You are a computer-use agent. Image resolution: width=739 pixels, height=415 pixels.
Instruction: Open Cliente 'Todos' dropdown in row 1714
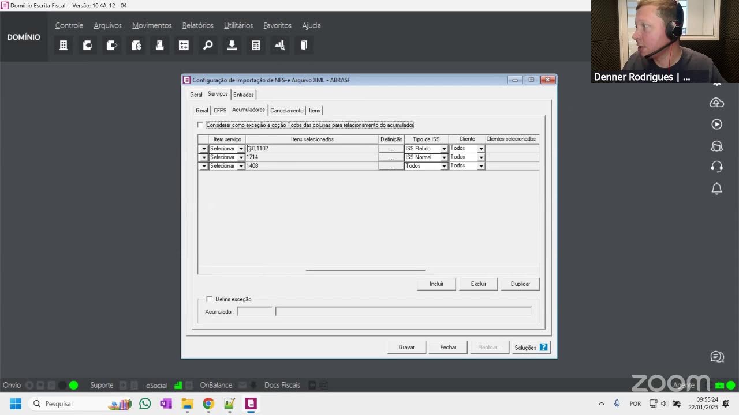point(481,157)
